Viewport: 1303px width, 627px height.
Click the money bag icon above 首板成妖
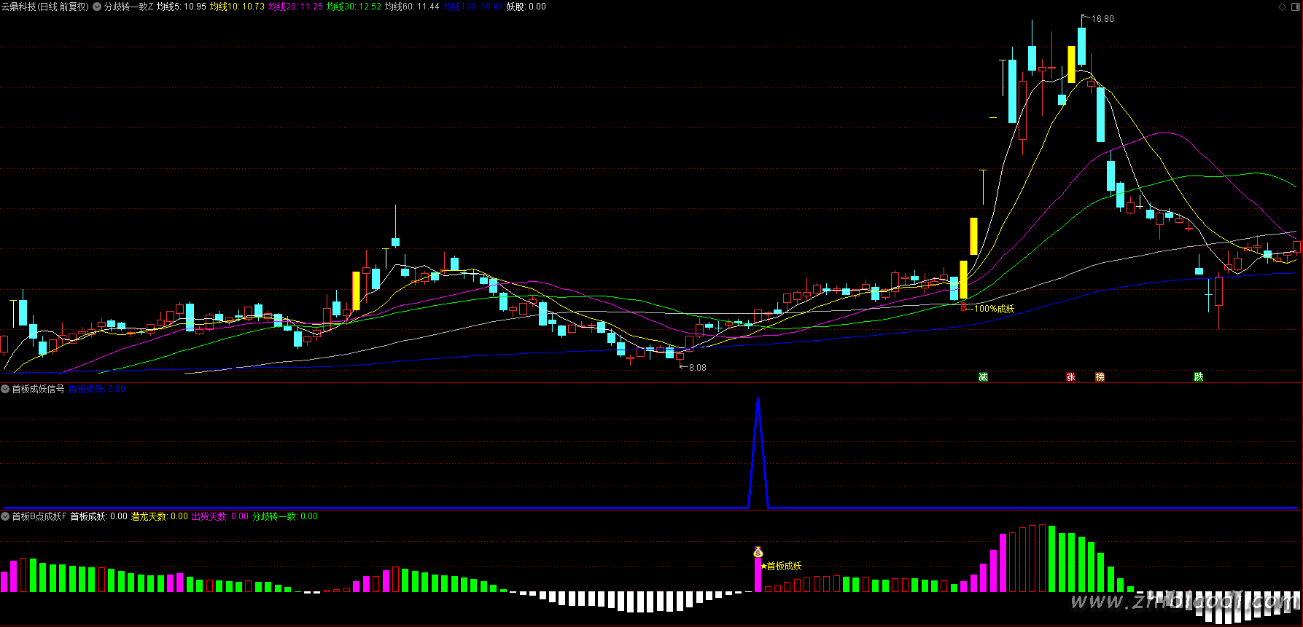click(x=758, y=553)
